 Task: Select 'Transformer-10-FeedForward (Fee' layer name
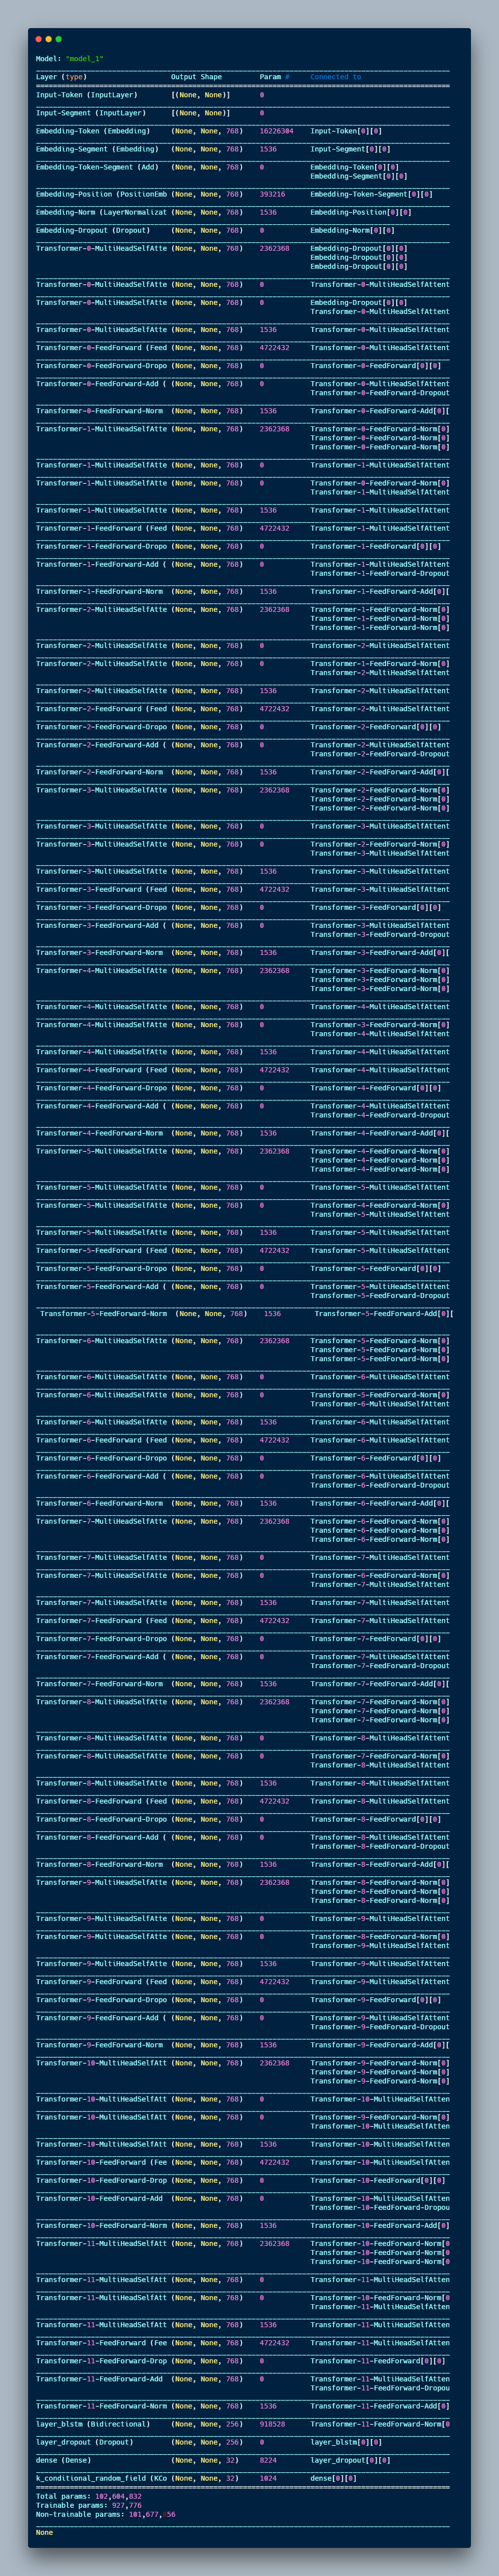102,2162
